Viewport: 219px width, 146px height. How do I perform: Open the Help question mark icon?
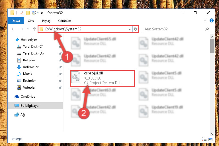click(212, 21)
